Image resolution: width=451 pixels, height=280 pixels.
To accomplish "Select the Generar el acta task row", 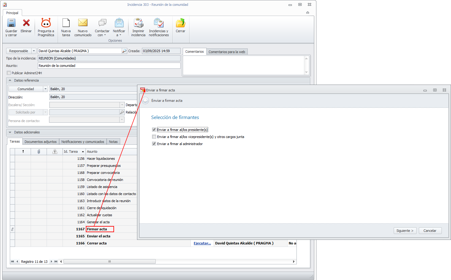I will tap(74, 222).
